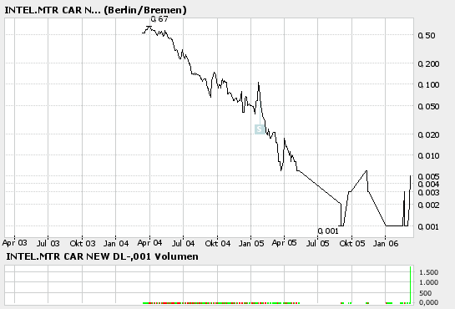Click the '500' volume axis label

tap(425, 293)
